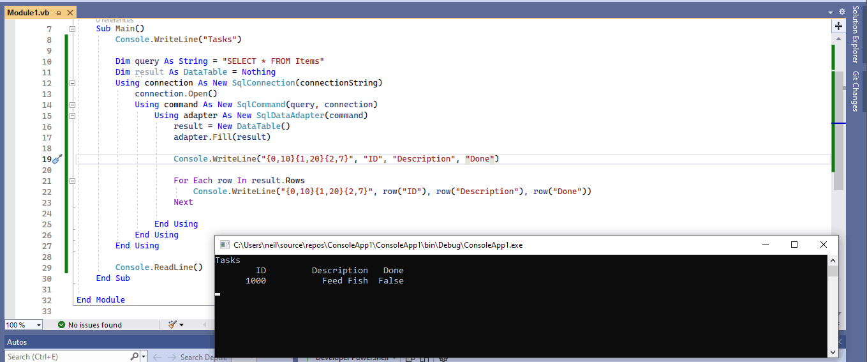Click the split editor window icon
The image size is (867, 362).
[838, 26]
